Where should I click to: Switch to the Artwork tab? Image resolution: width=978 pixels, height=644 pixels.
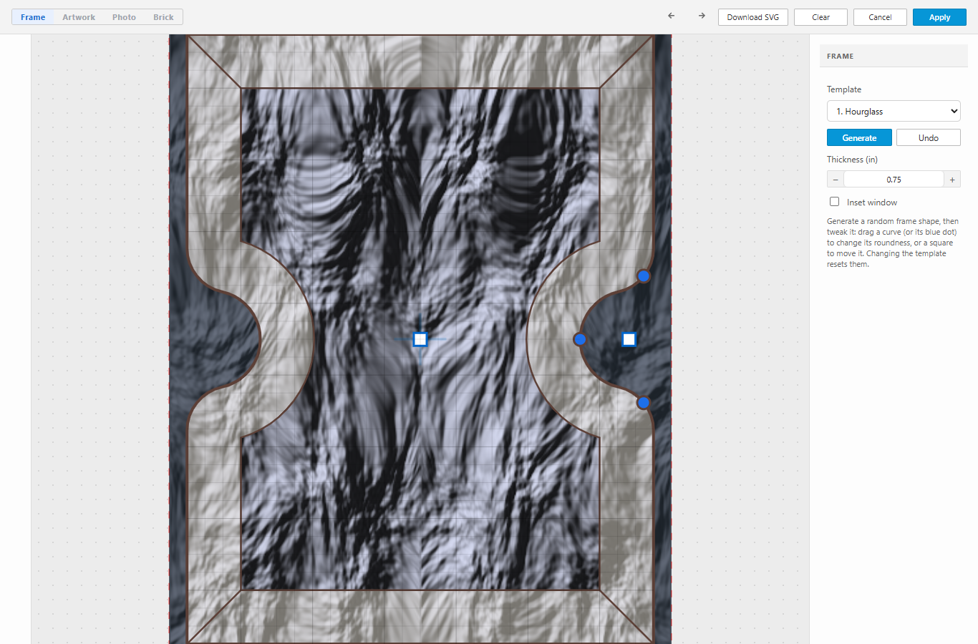pyautogui.click(x=79, y=17)
